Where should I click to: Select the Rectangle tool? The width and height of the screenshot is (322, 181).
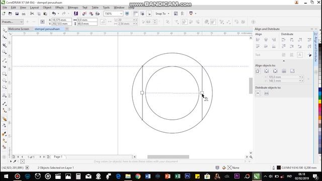(5, 74)
